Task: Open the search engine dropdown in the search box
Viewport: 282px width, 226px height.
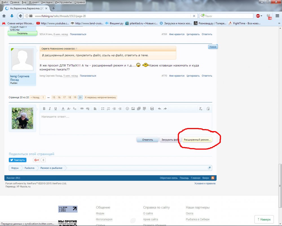Action: pos(202,16)
